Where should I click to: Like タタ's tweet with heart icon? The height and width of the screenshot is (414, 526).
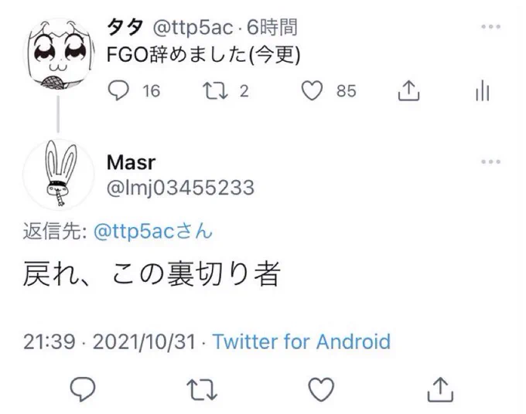[311, 91]
